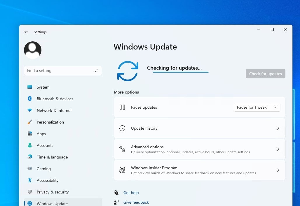300x206 pixels.
Task: Click the Check for updates button
Action: 265,74
